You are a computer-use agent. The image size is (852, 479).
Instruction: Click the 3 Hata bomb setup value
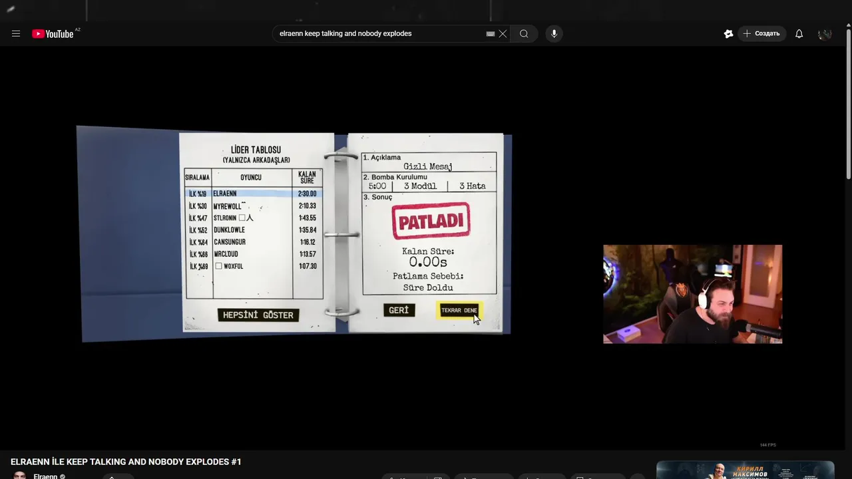click(473, 186)
